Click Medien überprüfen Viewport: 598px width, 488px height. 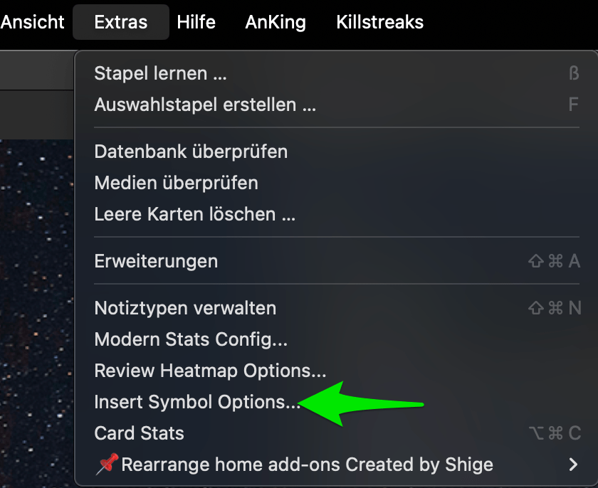[176, 183]
